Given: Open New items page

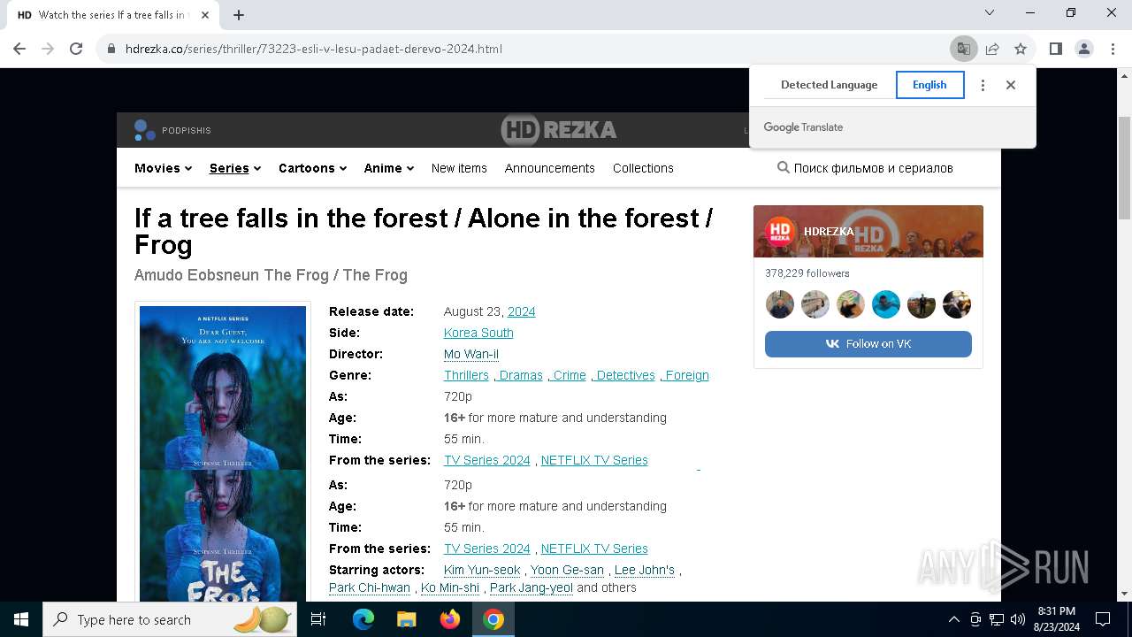Looking at the screenshot, I should coord(459,168).
